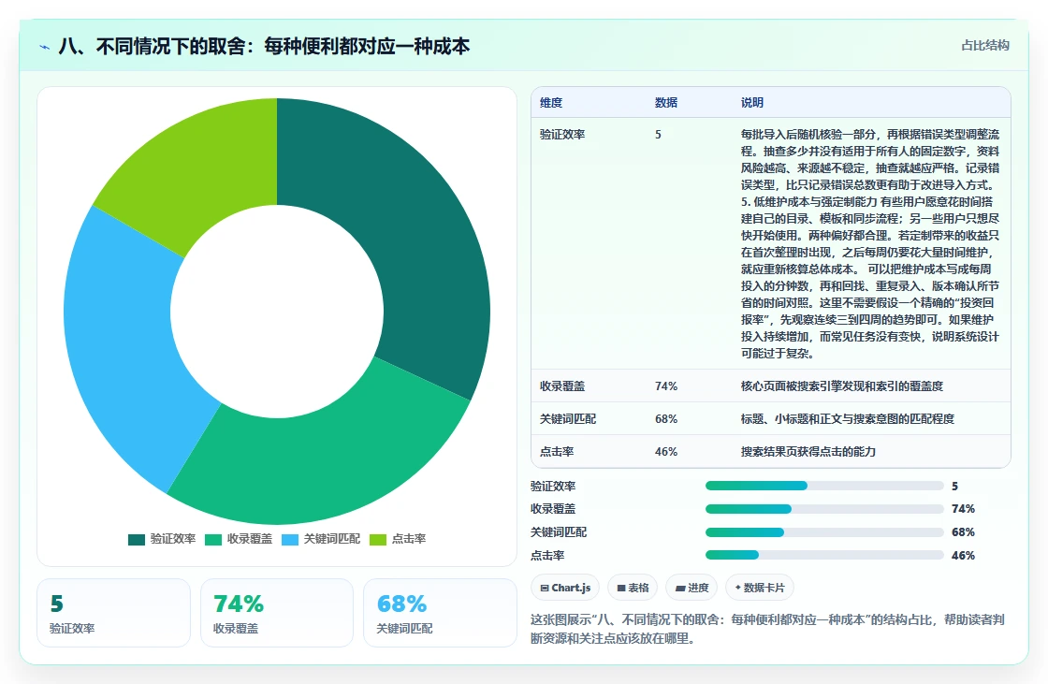Viewport: 1048px width, 684px height.
Task: Click the 验证效率 table row label
Action: click(562, 135)
